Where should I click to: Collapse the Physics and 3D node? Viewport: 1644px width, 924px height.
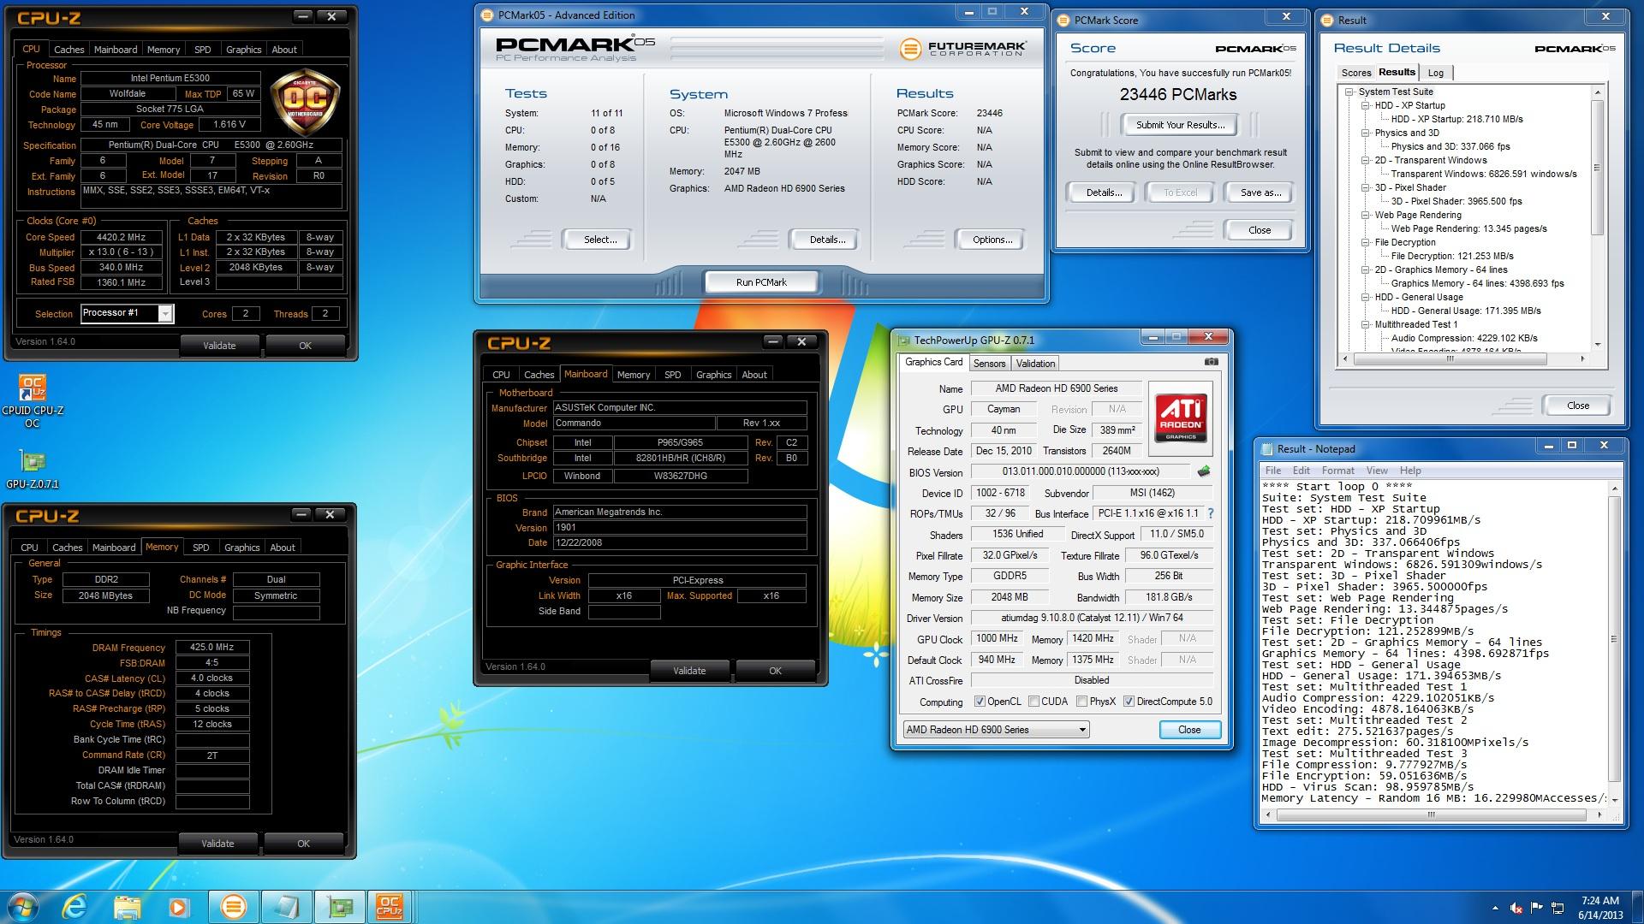tap(1366, 133)
